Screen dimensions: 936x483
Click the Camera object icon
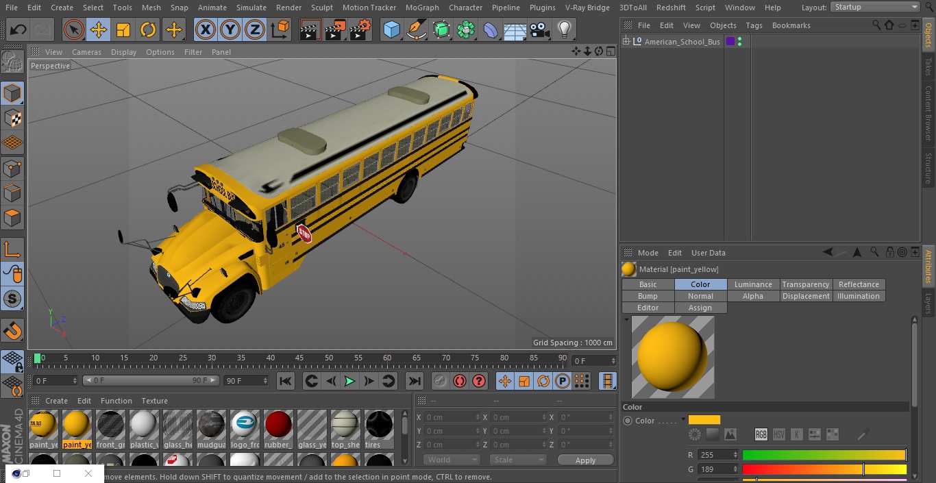539,29
